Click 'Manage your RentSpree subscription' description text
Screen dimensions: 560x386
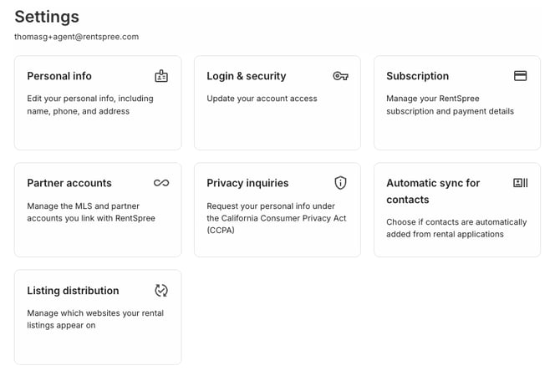point(450,104)
